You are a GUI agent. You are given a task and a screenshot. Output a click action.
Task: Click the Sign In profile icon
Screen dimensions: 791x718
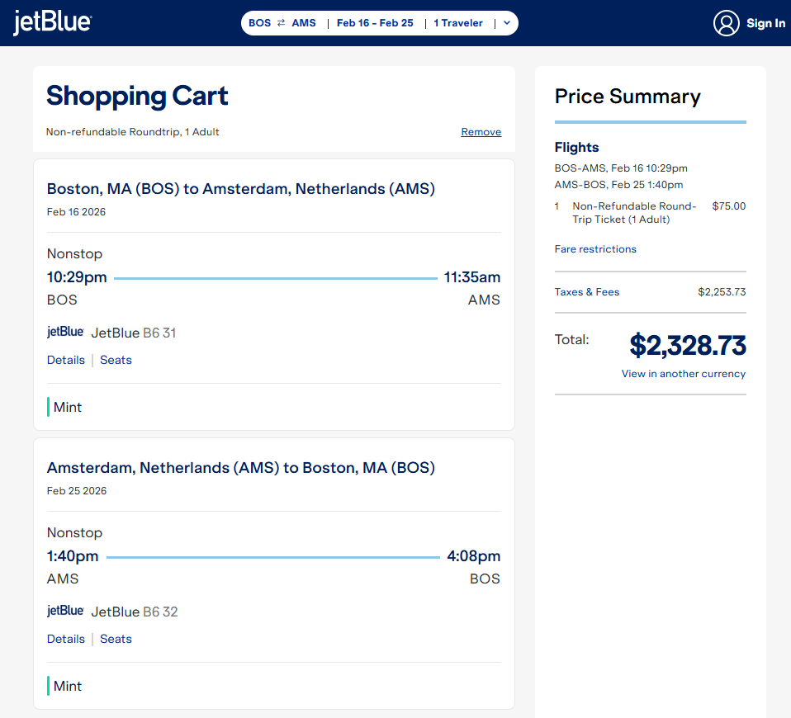726,23
